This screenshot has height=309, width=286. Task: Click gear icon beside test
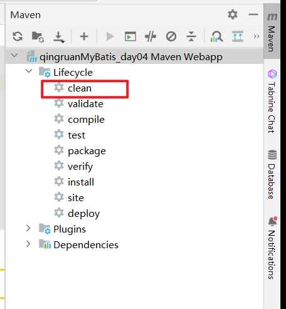[x=59, y=134]
